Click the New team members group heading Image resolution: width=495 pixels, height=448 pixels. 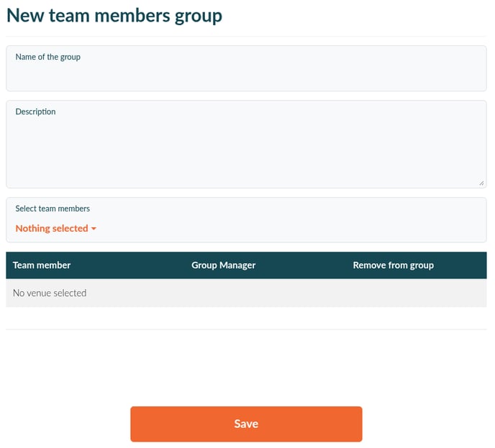(114, 15)
